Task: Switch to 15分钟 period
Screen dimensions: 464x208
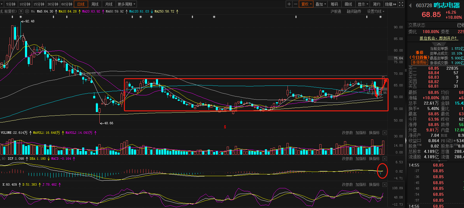Action: [39, 4]
